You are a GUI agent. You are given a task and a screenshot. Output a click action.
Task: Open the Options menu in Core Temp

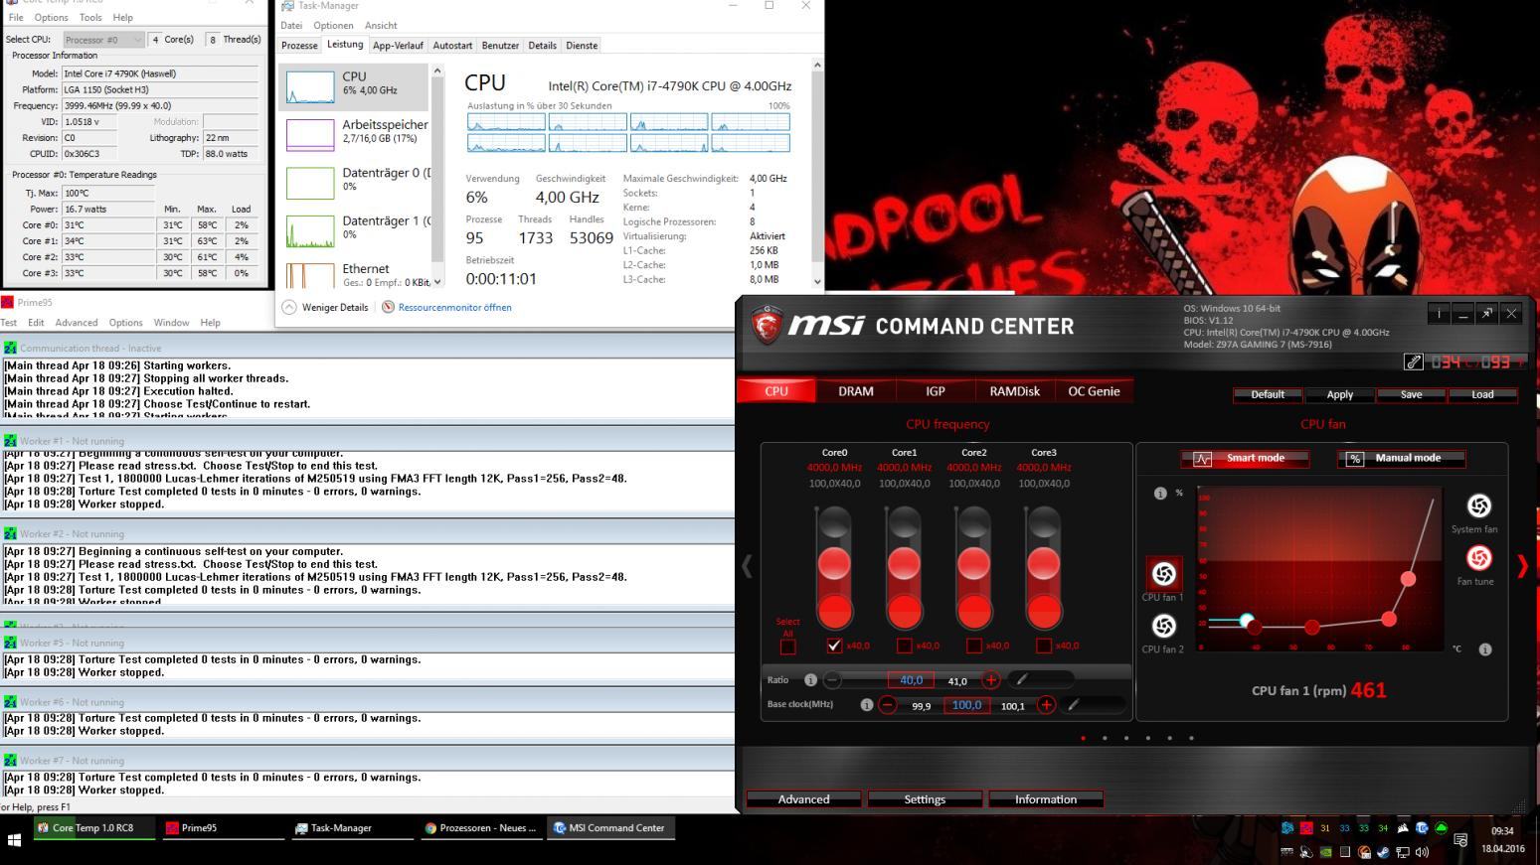(x=51, y=17)
